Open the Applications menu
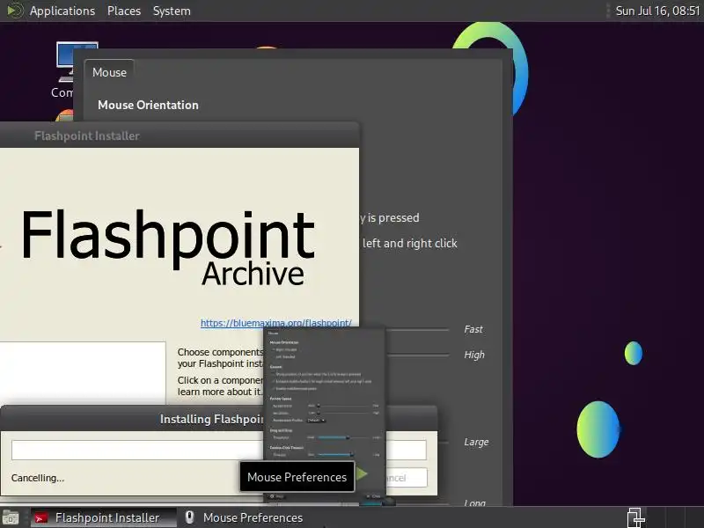 (62, 11)
